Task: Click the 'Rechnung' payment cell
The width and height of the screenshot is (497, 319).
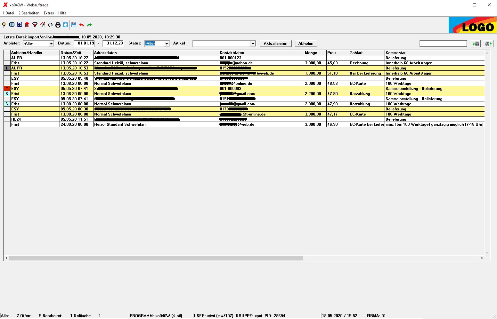Action: (x=367, y=63)
